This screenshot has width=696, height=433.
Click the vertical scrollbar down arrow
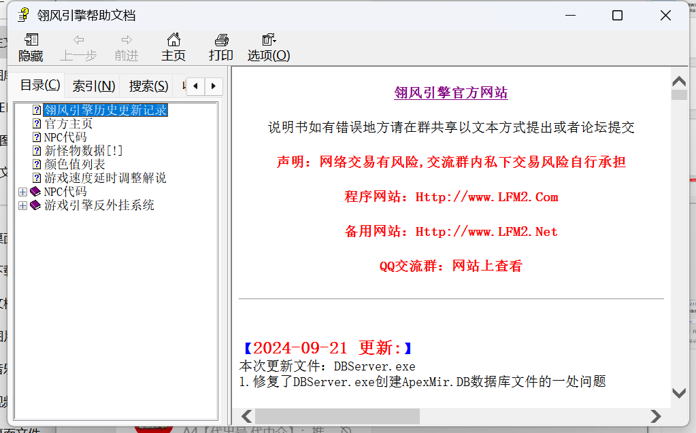[678, 392]
